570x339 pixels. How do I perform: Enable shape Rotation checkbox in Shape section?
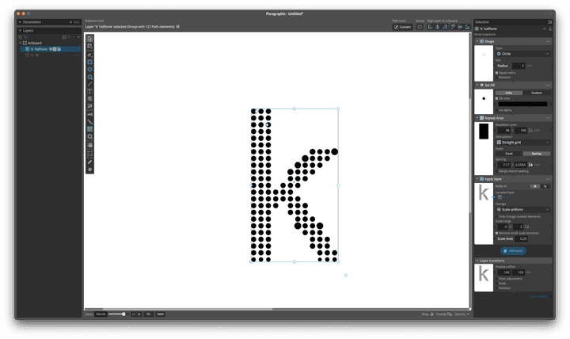click(x=496, y=77)
